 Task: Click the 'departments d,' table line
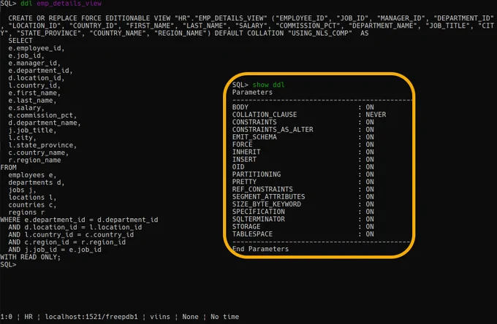37,182
